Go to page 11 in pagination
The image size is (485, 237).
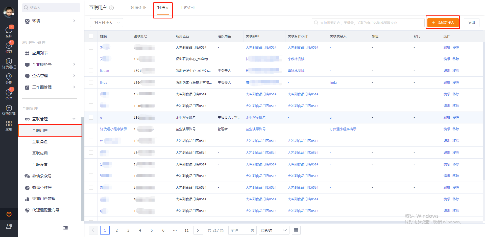click(x=187, y=230)
